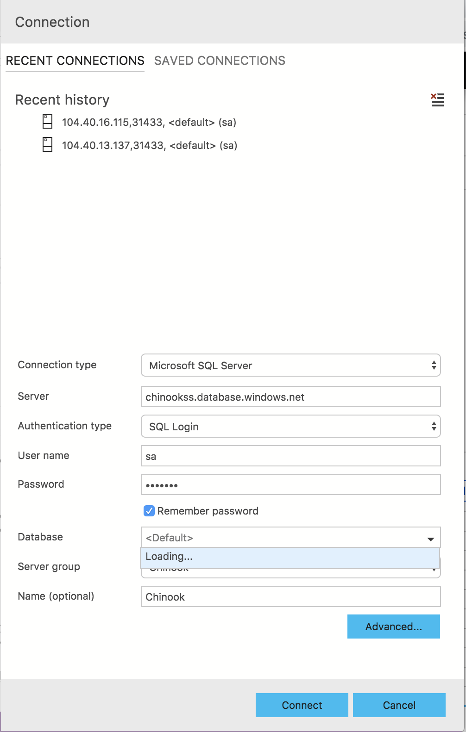Screen dimensions: 466x732
Task: Focus the User name field
Action: pyautogui.click(x=291, y=456)
